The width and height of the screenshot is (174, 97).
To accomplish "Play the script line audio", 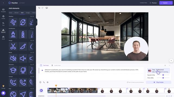I will coord(42,70).
